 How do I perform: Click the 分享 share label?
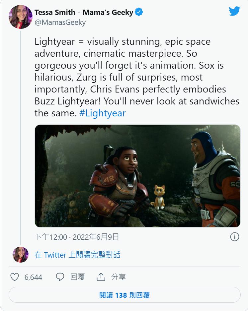click(119, 277)
